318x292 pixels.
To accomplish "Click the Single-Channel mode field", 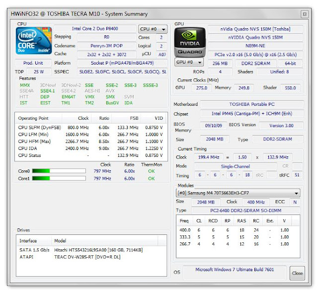I will pyautogui.click(x=235, y=166).
